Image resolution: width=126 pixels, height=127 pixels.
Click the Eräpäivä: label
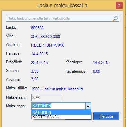tap(14, 62)
